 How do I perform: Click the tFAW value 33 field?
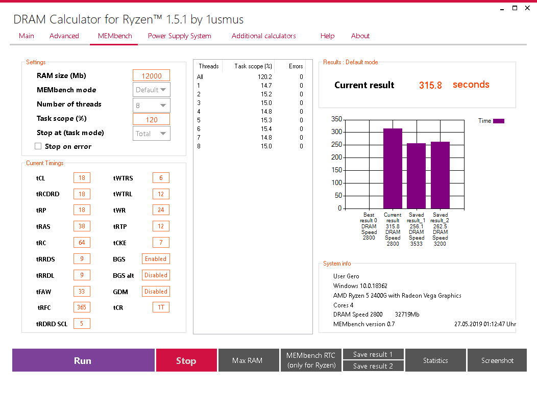82,292
